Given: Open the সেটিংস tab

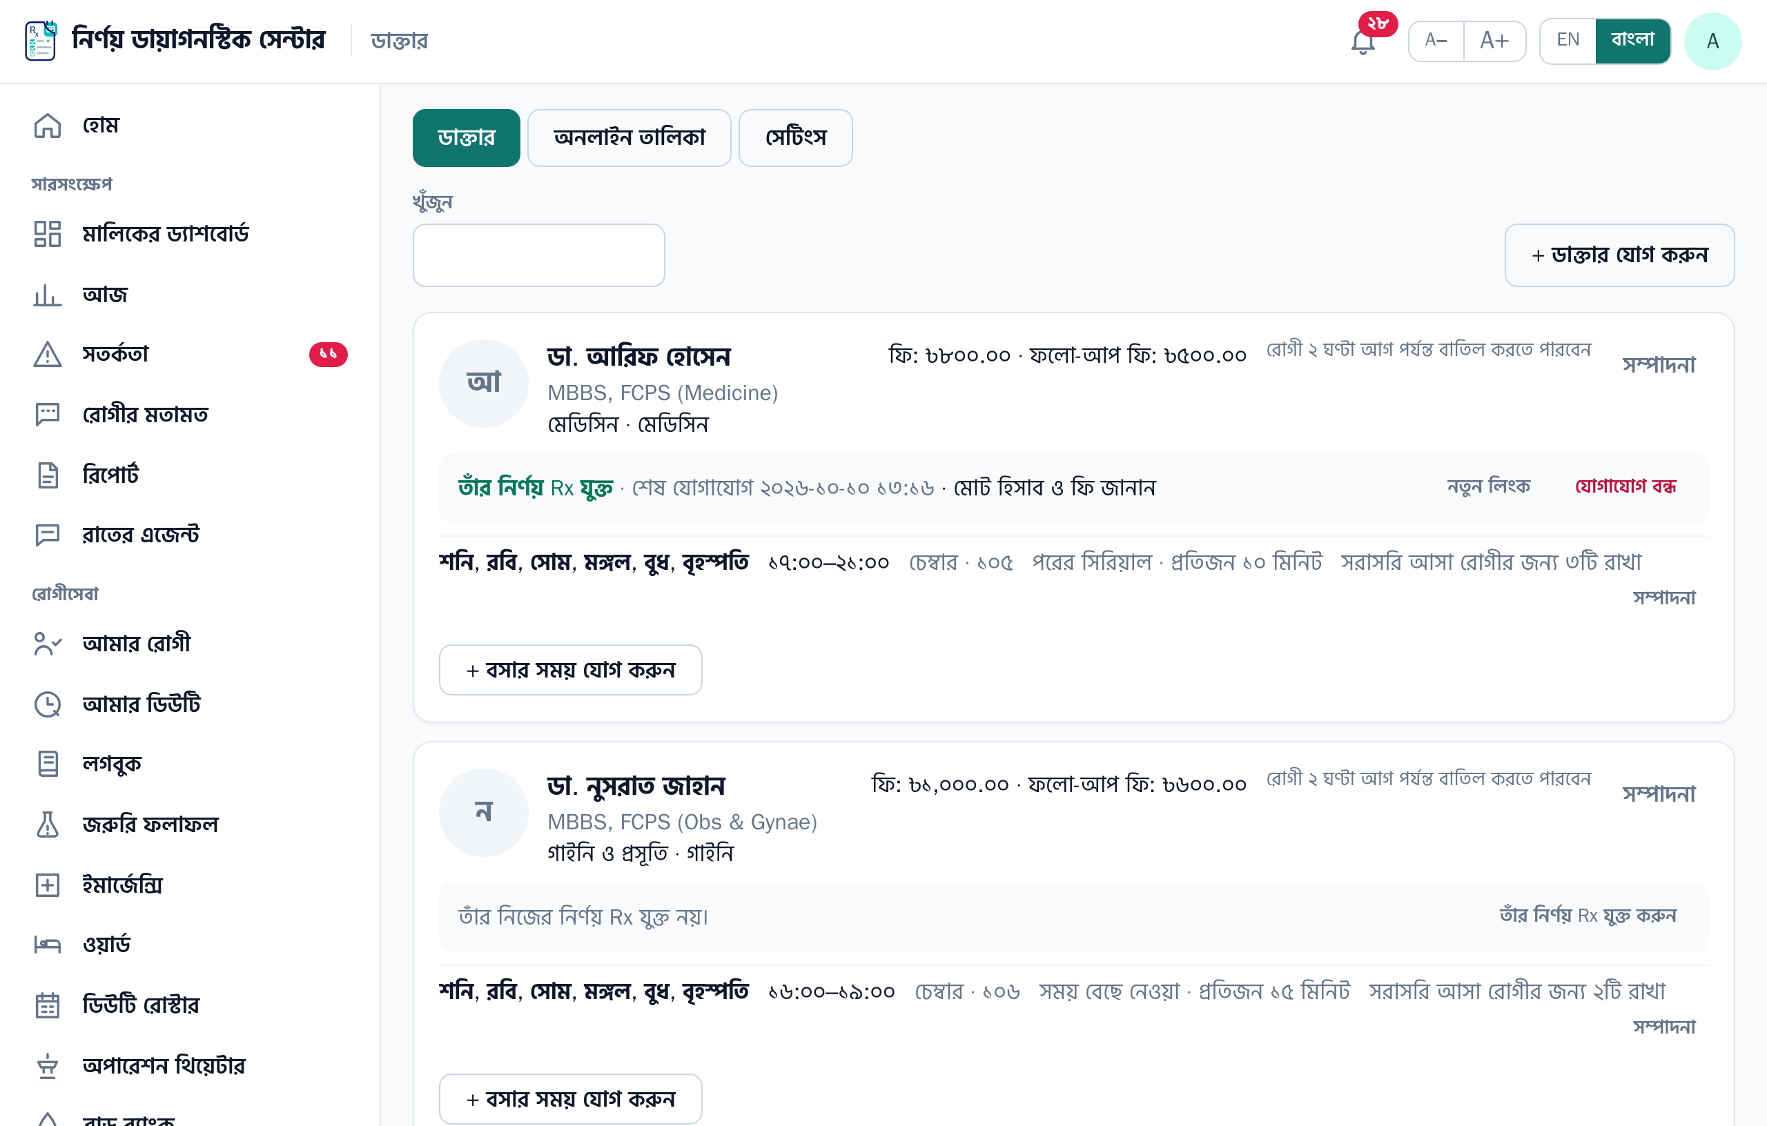Looking at the screenshot, I should [x=795, y=138].
